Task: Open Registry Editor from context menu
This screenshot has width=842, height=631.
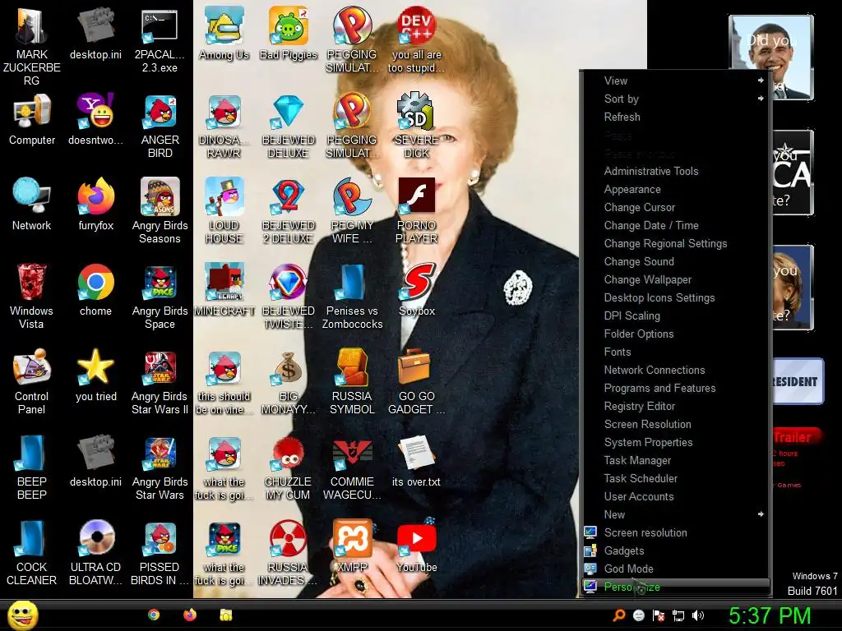Action: (x=676, y=406)
